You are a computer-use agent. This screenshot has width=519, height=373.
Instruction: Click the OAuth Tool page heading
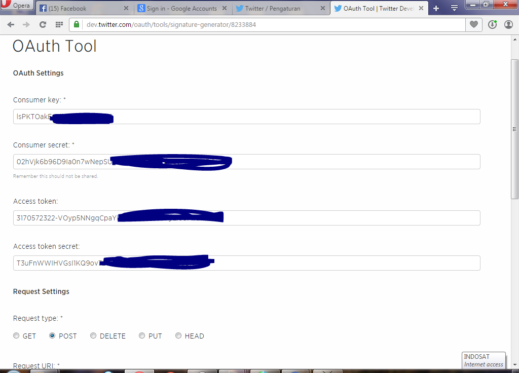(55, 46)
